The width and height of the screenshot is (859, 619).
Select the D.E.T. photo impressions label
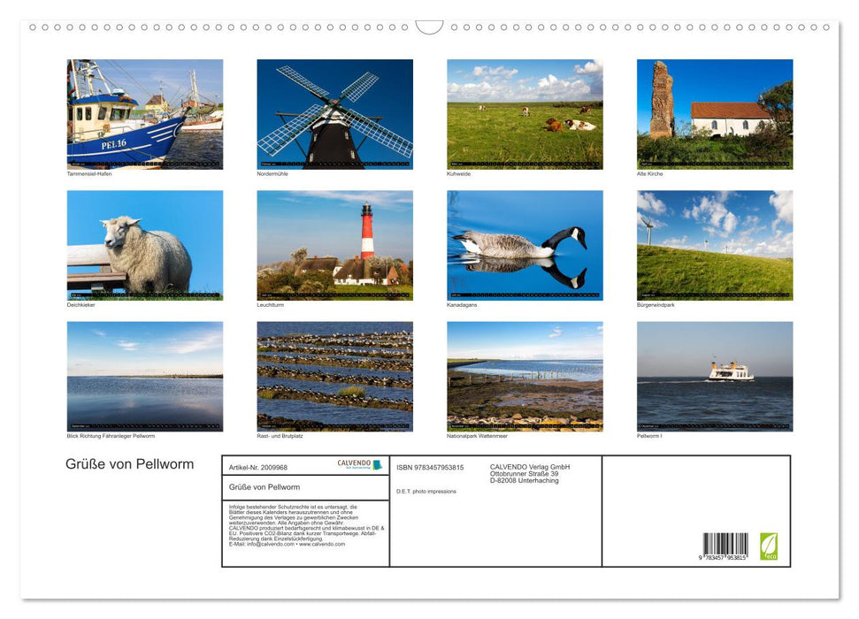(x=425, y=490)
